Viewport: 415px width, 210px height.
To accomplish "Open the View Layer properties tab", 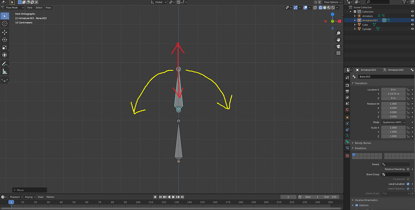I will click(x=347, y=98).
